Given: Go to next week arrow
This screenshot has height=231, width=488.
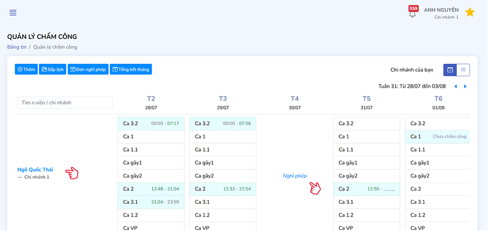Looking at the screenshot, I should tap(465, 87).
